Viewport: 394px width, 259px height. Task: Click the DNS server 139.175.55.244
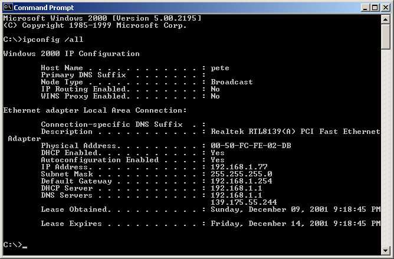pos(244,202)
